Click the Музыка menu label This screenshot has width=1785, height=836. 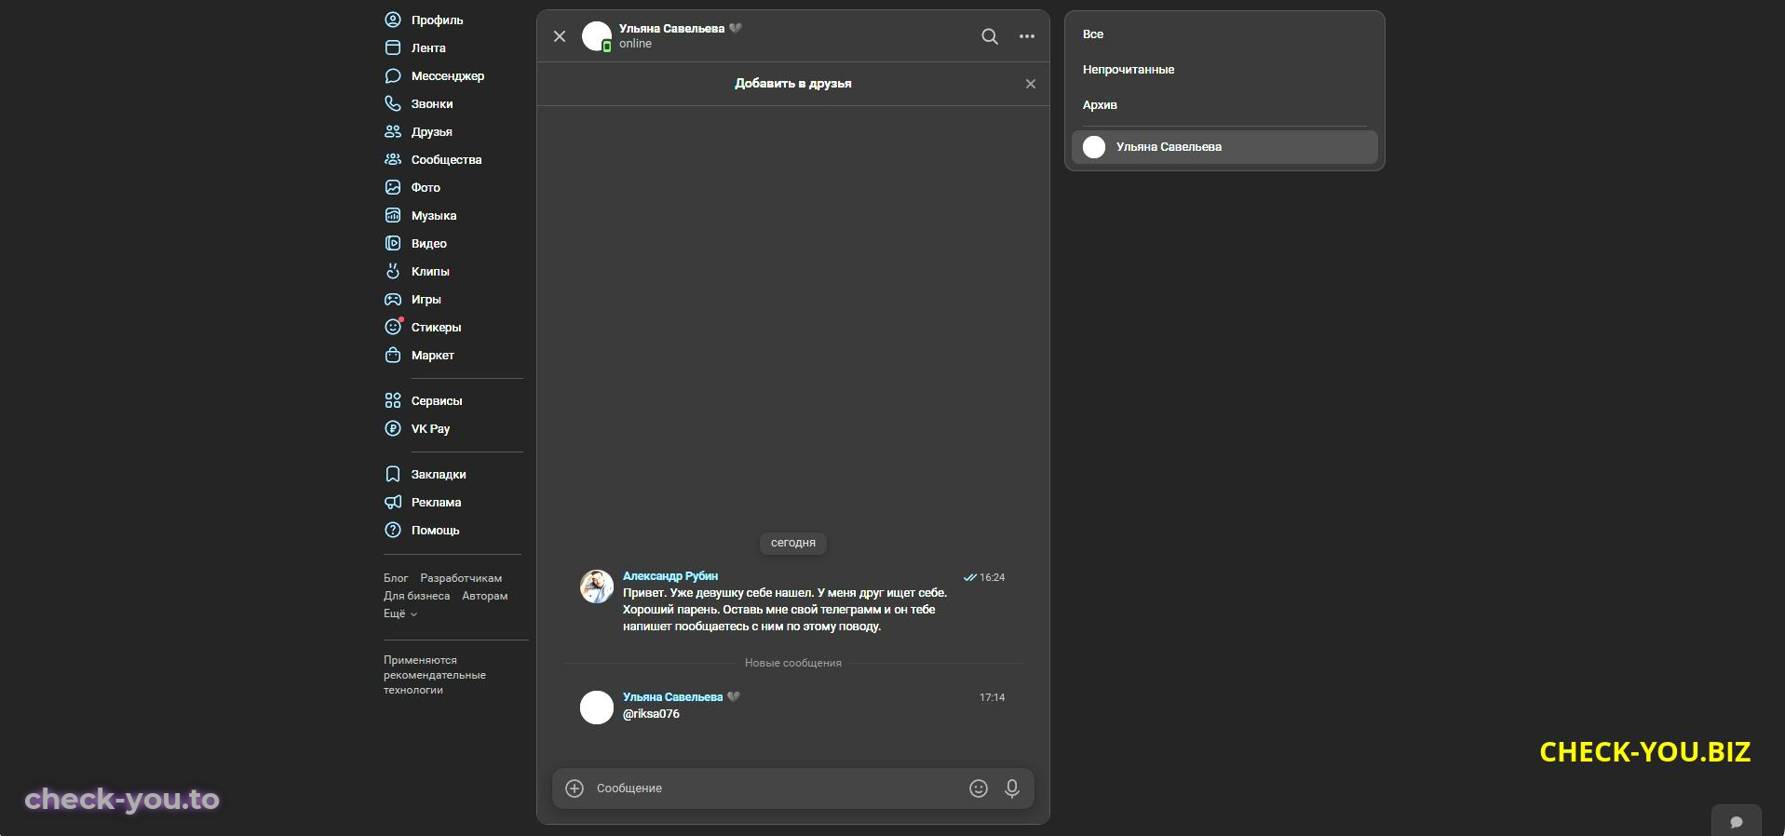[434, 215]
